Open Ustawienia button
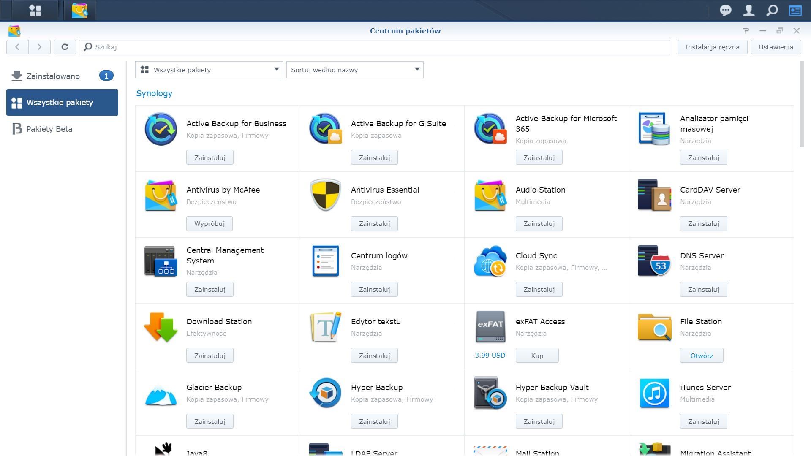 [x=776, y=47]
